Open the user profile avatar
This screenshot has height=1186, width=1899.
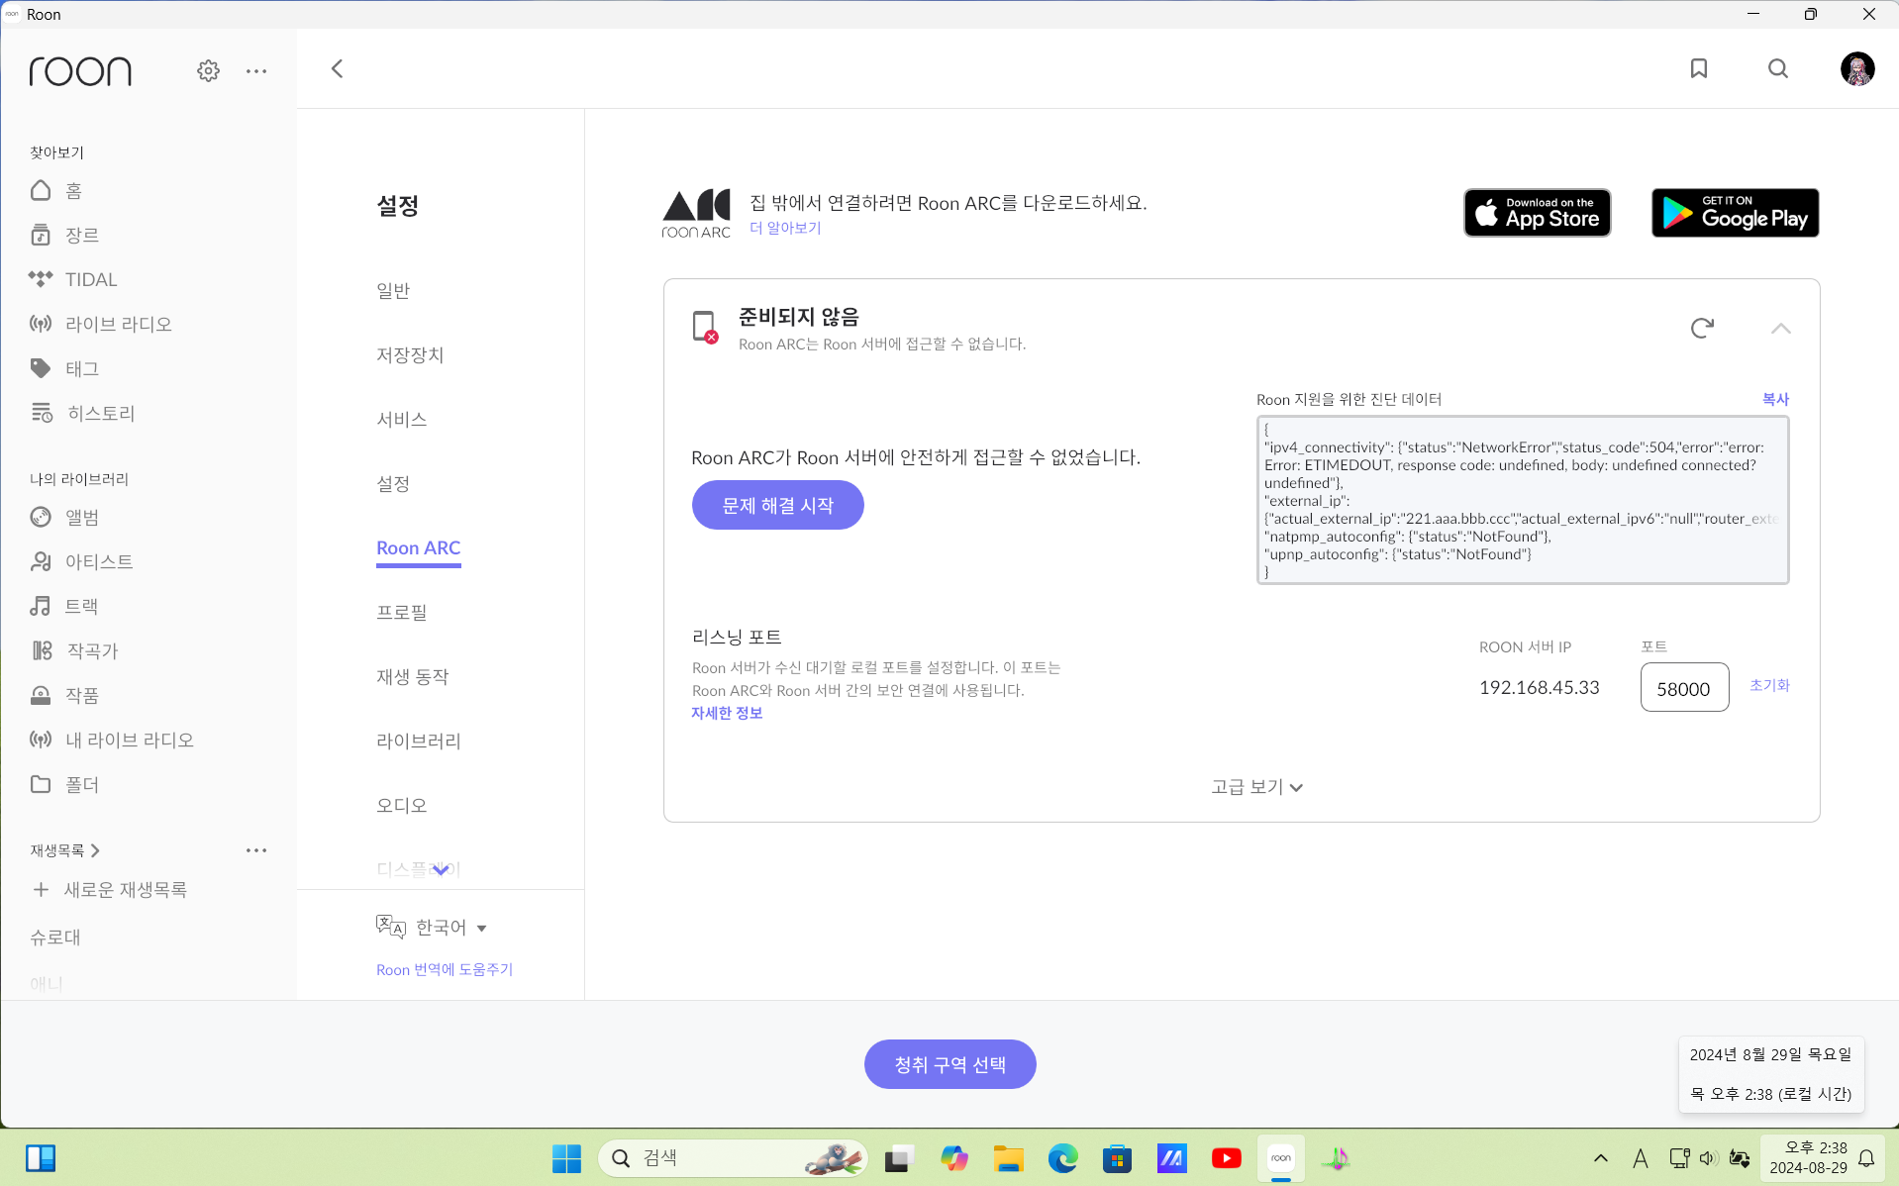point(1857,68)
